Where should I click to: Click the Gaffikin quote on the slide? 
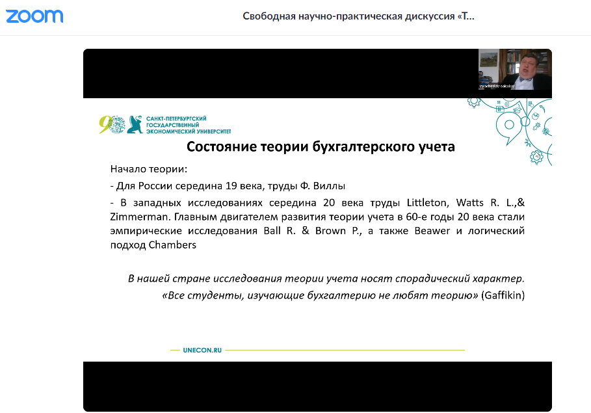tap(343, 295)
